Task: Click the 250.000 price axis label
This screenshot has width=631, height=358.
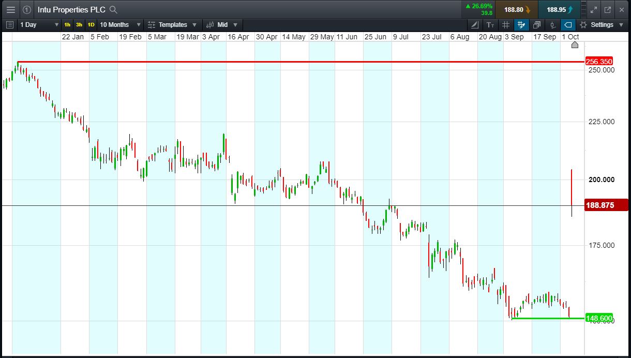Action: (x=601, y=69)
